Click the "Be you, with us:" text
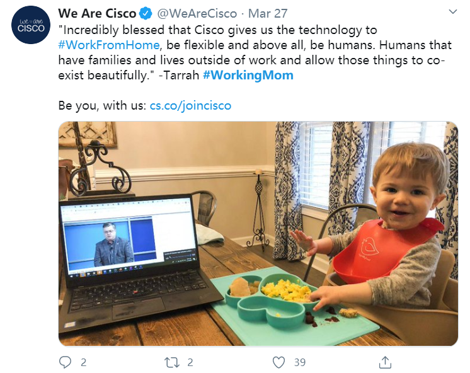 (x=102, y=105)
